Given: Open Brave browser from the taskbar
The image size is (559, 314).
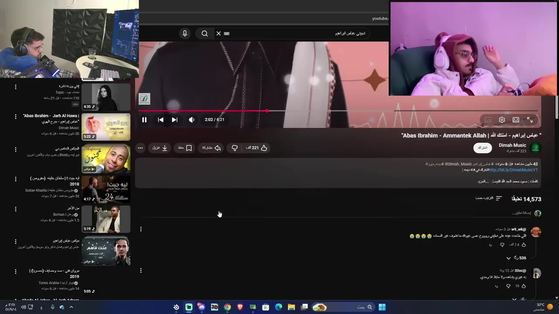Looking at the screenshot, I should point(240,307).
